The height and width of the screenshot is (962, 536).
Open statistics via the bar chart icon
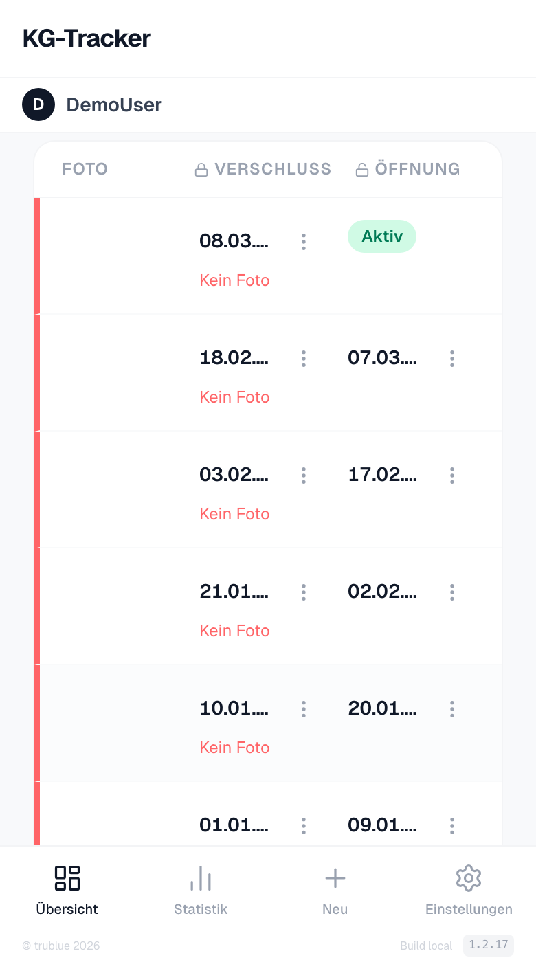[200, 877]
